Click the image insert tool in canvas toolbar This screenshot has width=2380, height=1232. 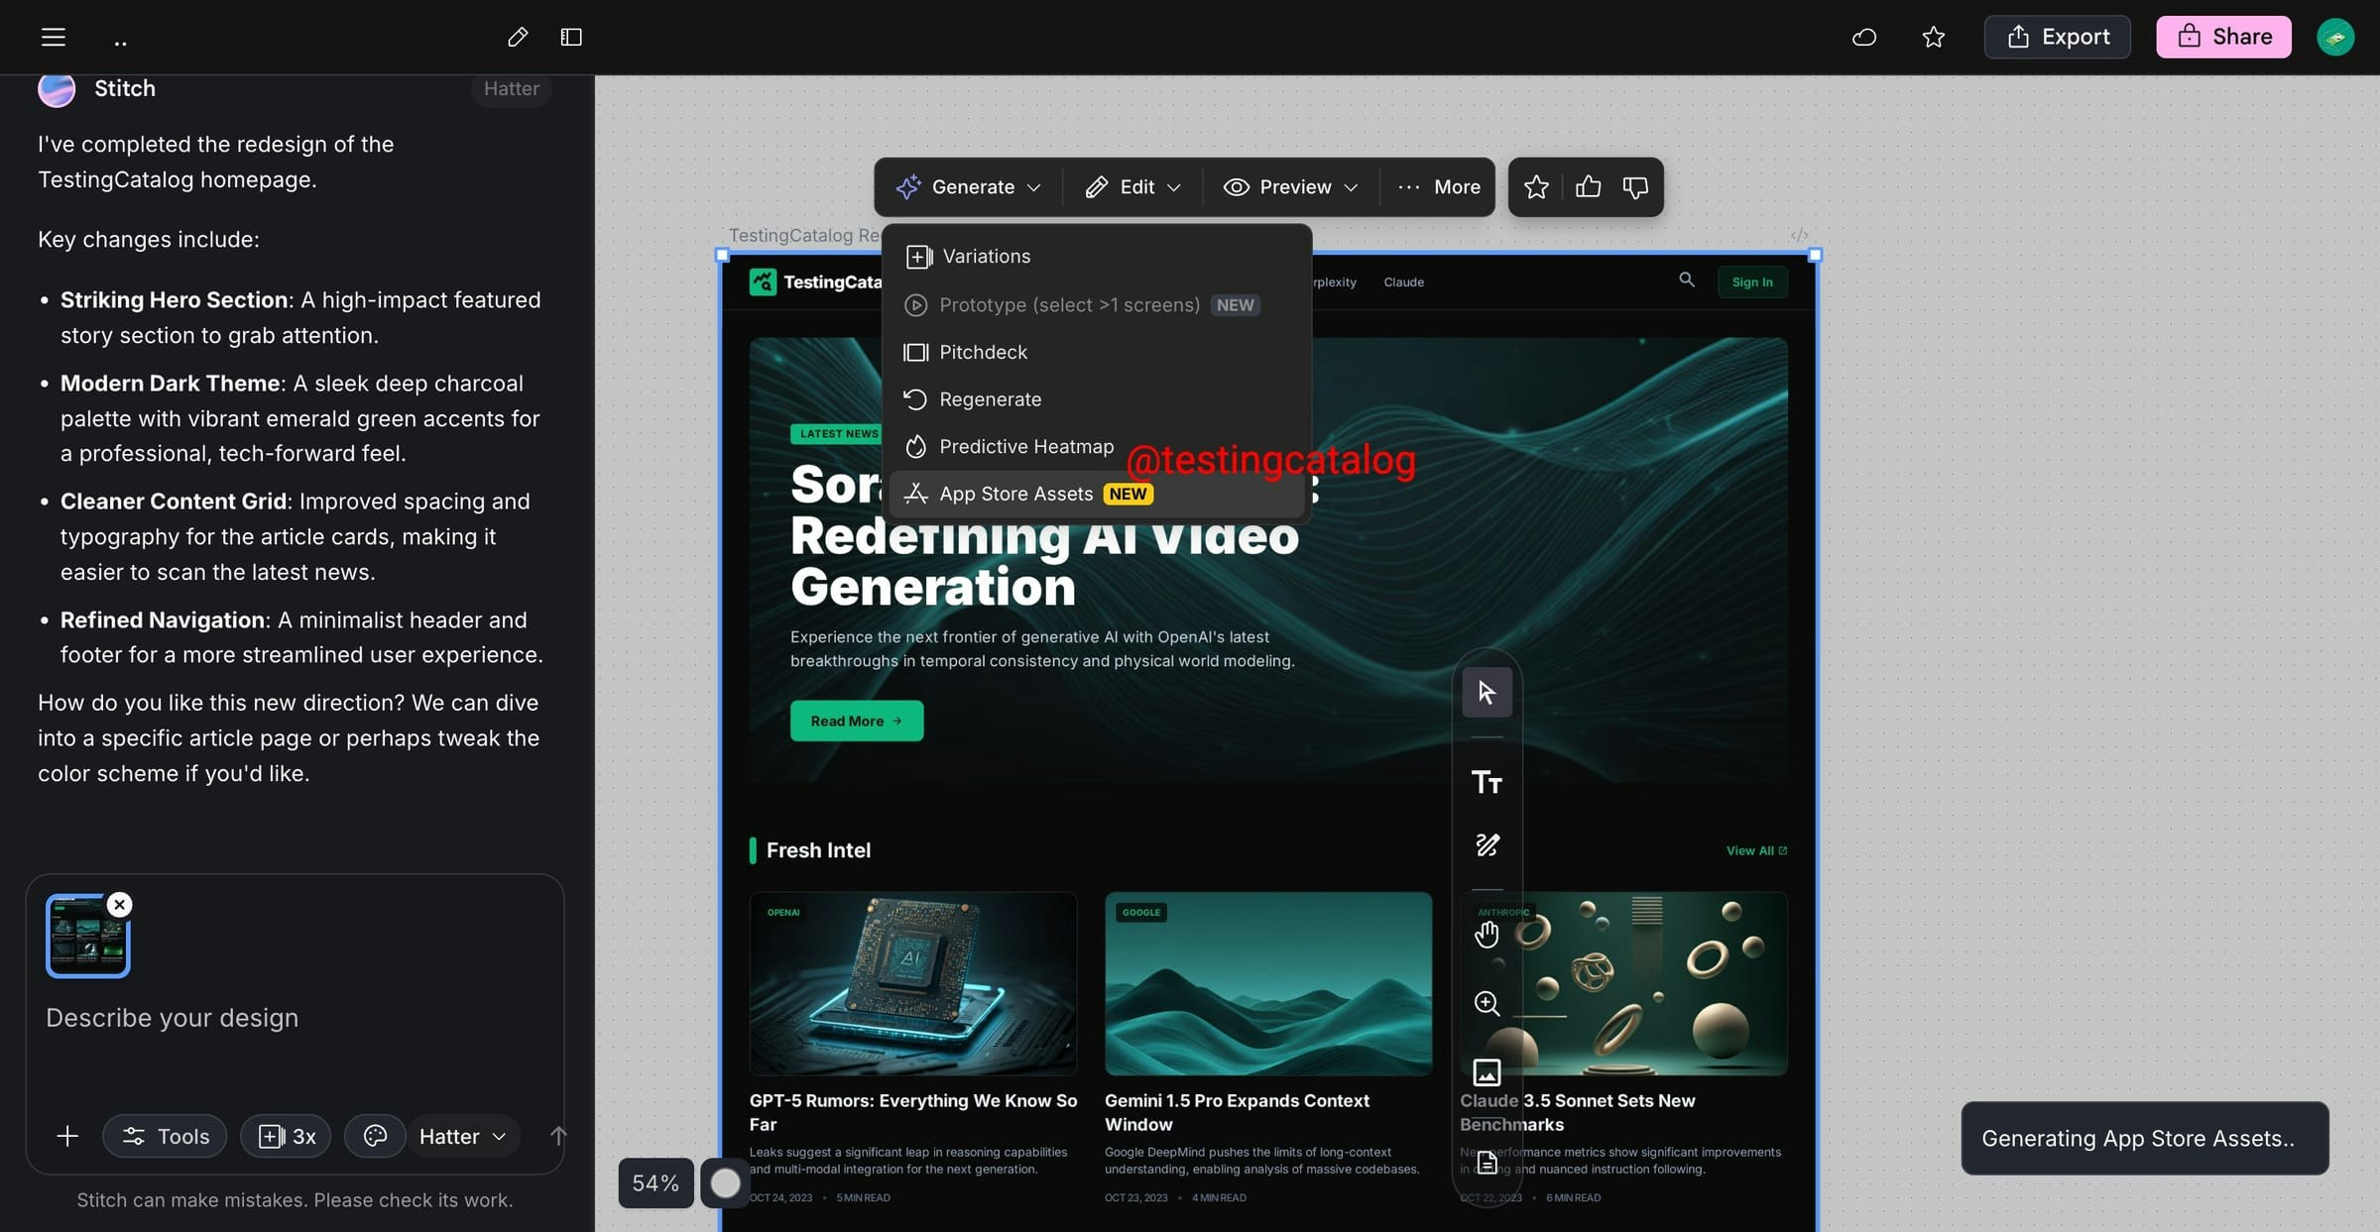(1487, 1071)
